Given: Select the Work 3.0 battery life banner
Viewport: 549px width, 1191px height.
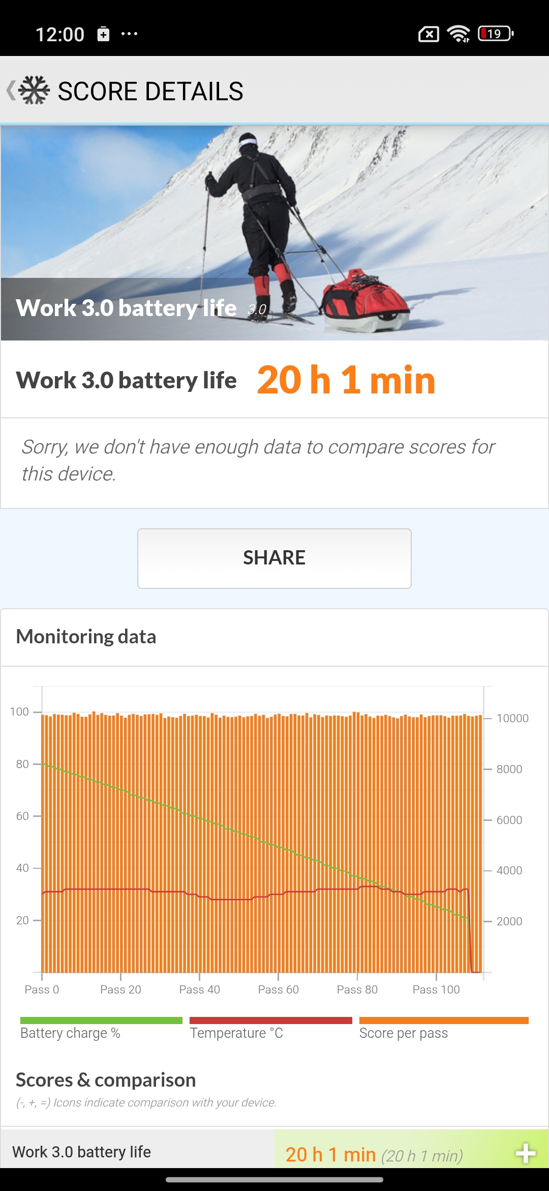Looking at the screenshot, I should (274, 229).
